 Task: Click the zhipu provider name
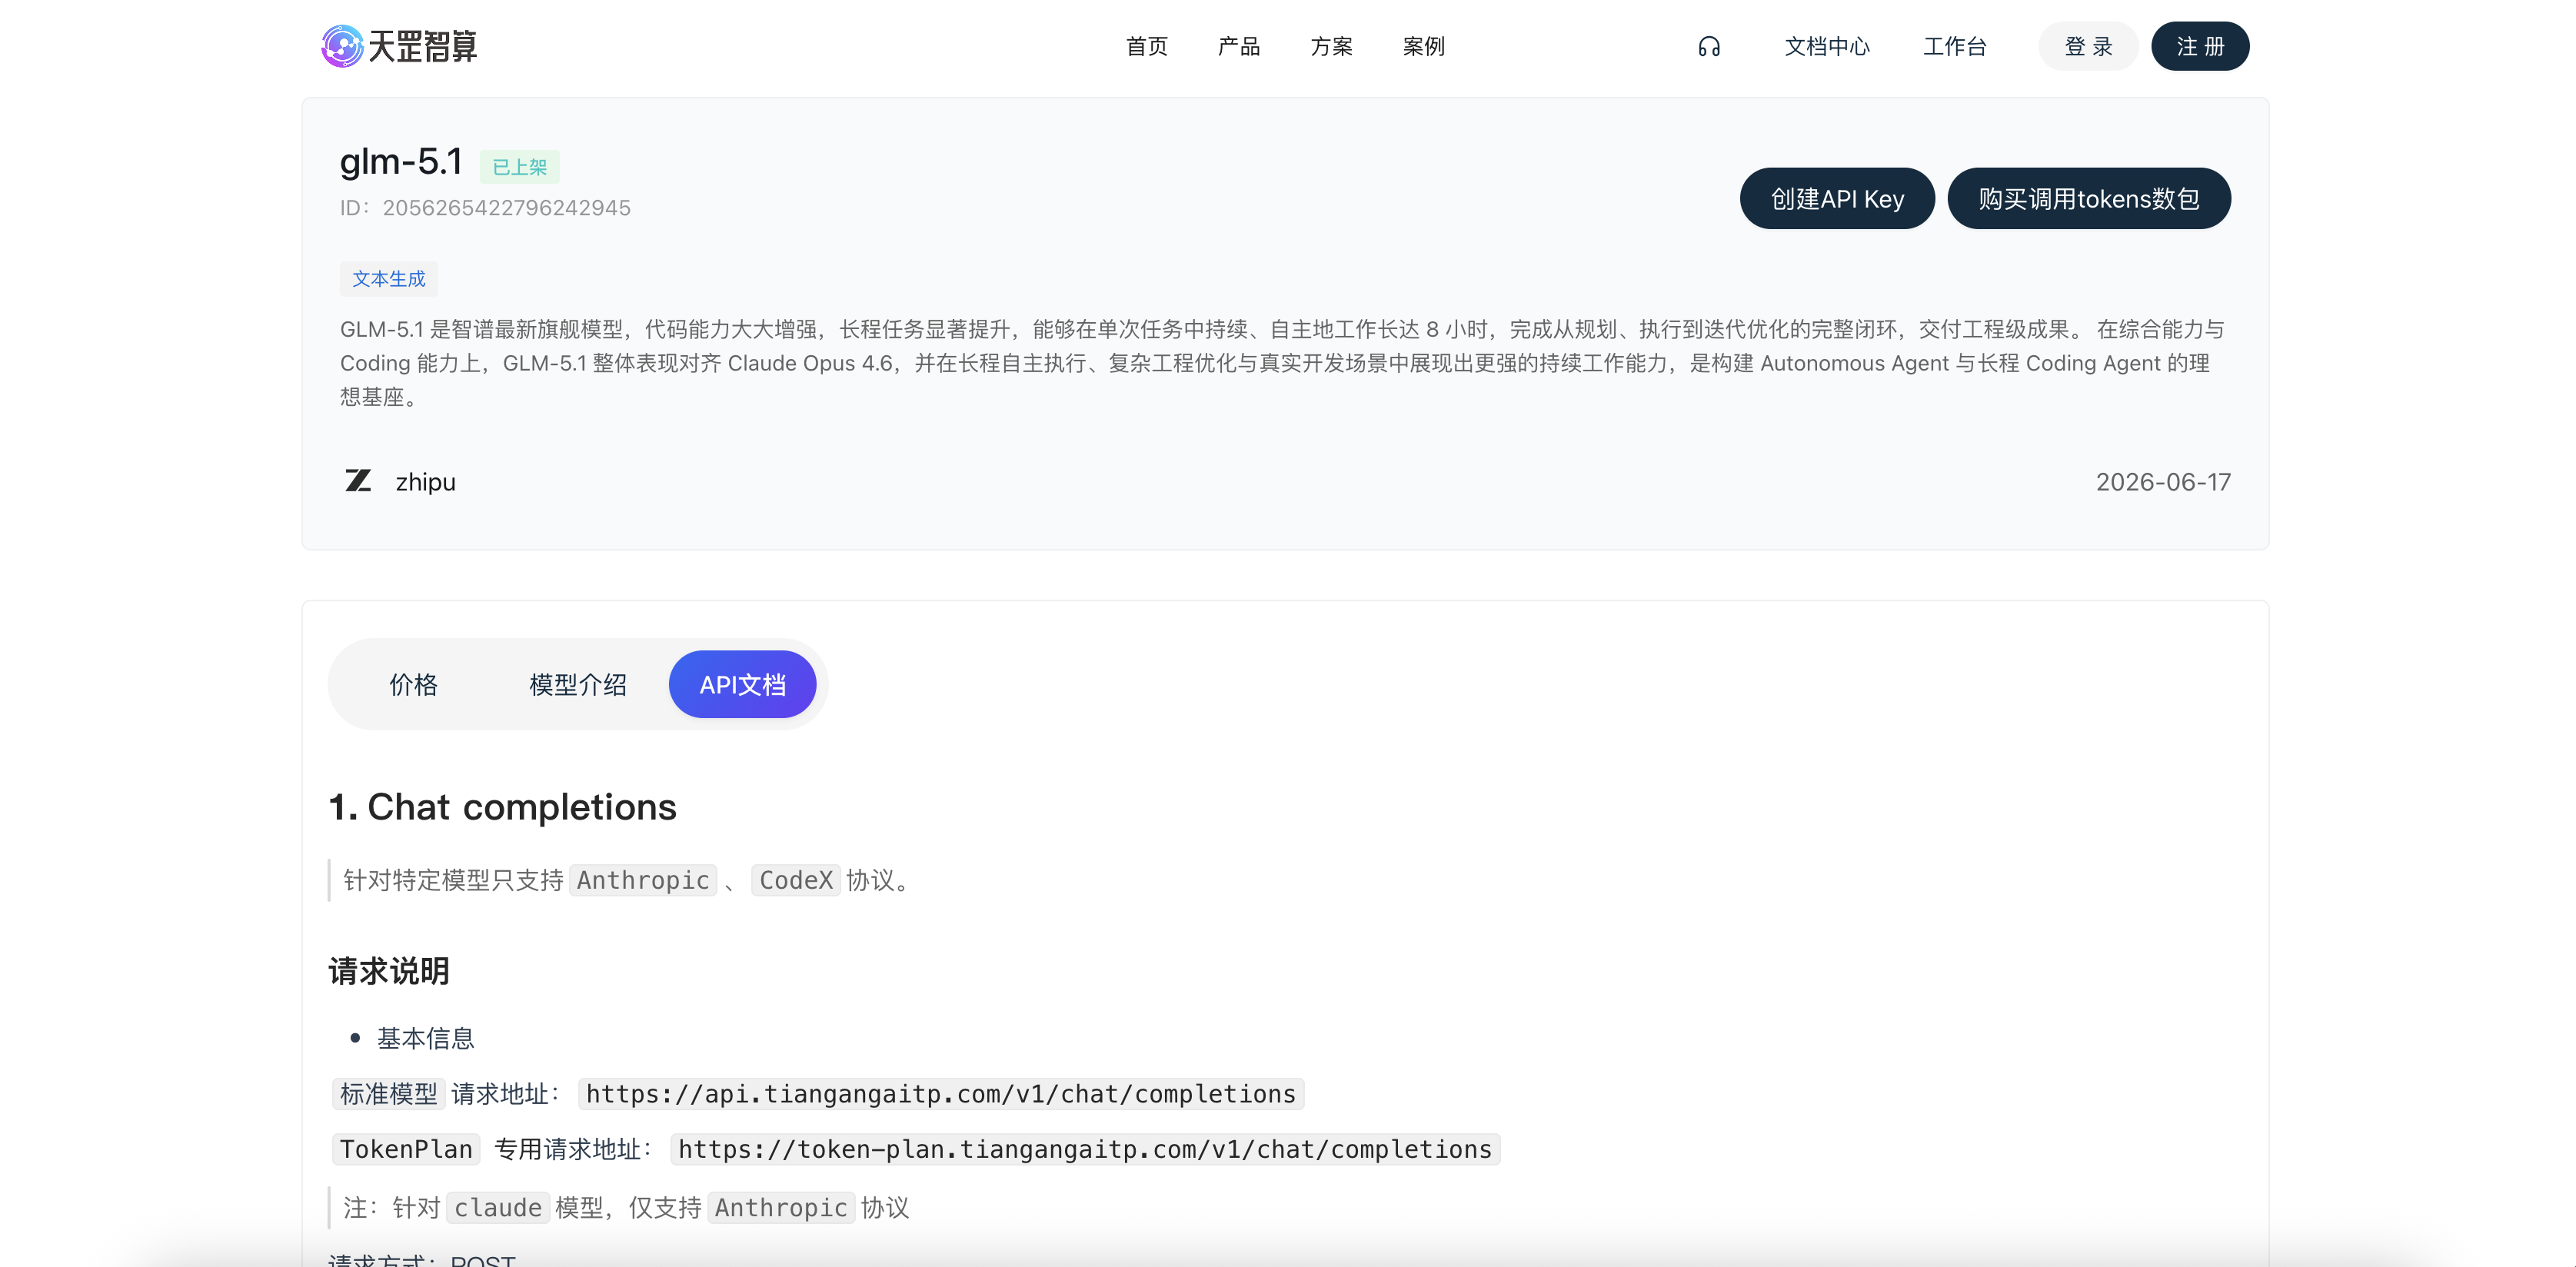coord(425,482)
